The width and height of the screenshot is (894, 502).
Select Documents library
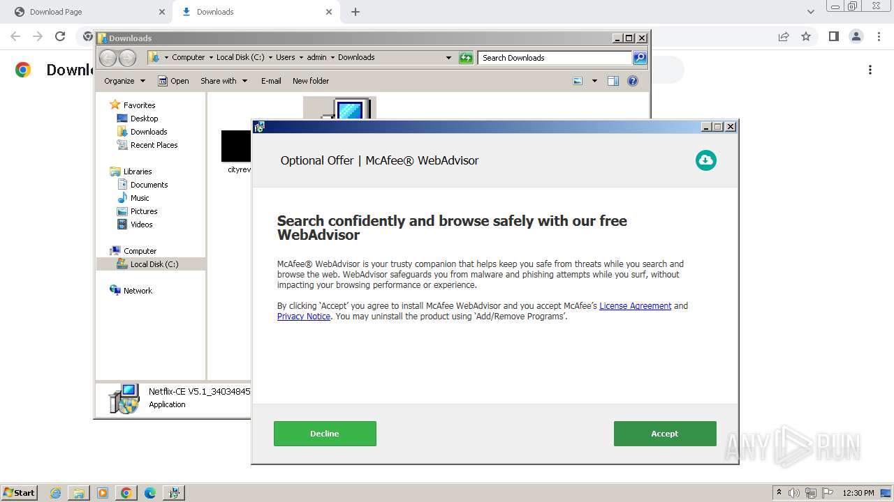(149, 185)
